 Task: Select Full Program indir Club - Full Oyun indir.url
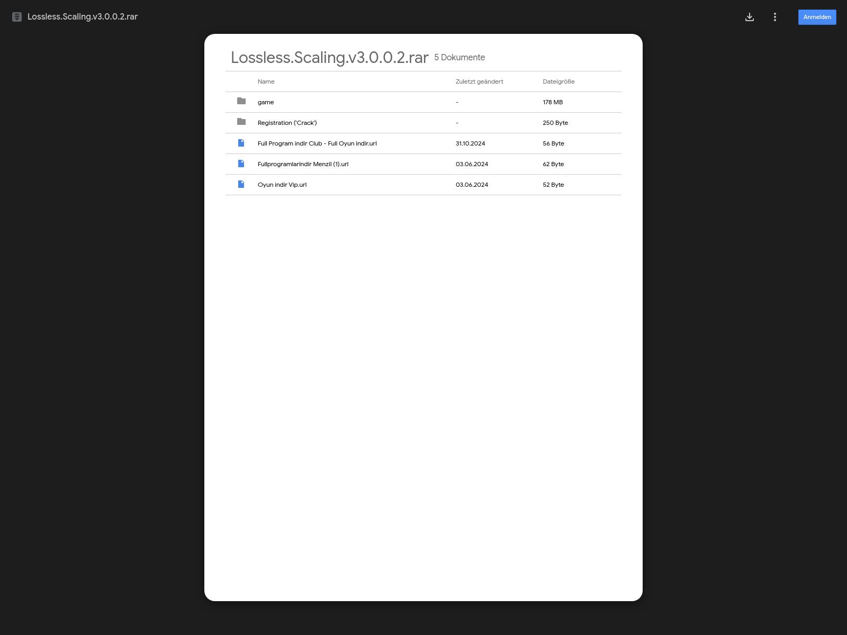click(424, 143)
